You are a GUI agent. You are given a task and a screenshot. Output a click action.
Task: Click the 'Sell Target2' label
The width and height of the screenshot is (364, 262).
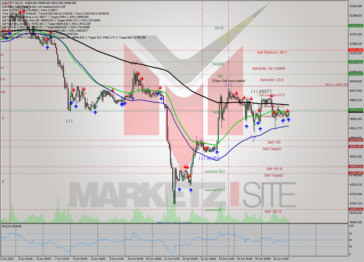274,175
